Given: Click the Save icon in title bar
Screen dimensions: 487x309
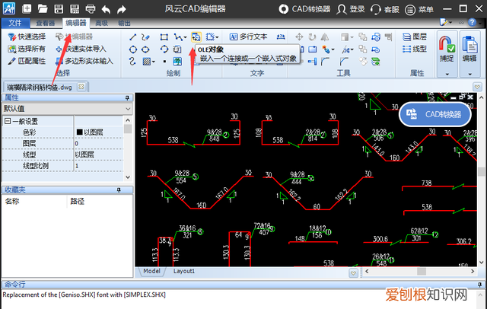Looking at the screenshot, I should (59, 8).
